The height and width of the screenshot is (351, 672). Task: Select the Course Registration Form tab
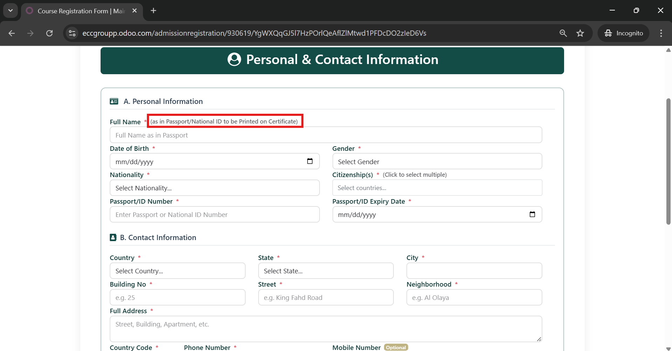click(81, 11)
